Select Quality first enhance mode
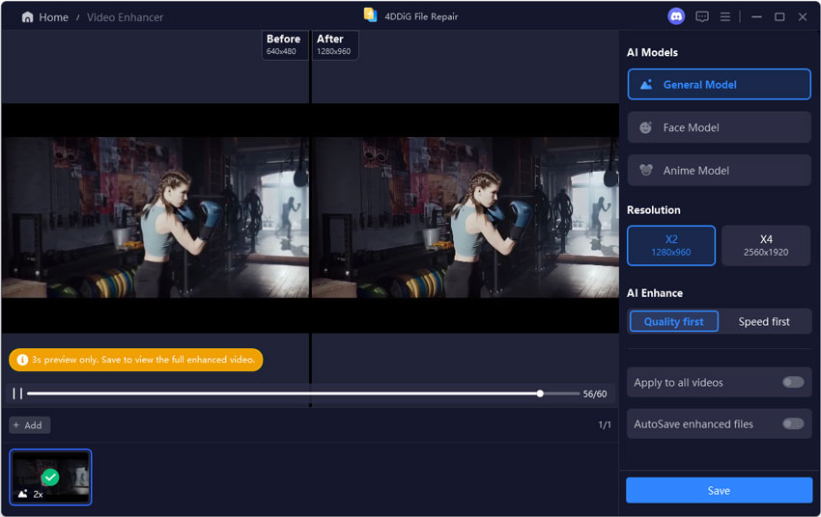The height and width of the screenshot is (517, 821). point(674,321)
